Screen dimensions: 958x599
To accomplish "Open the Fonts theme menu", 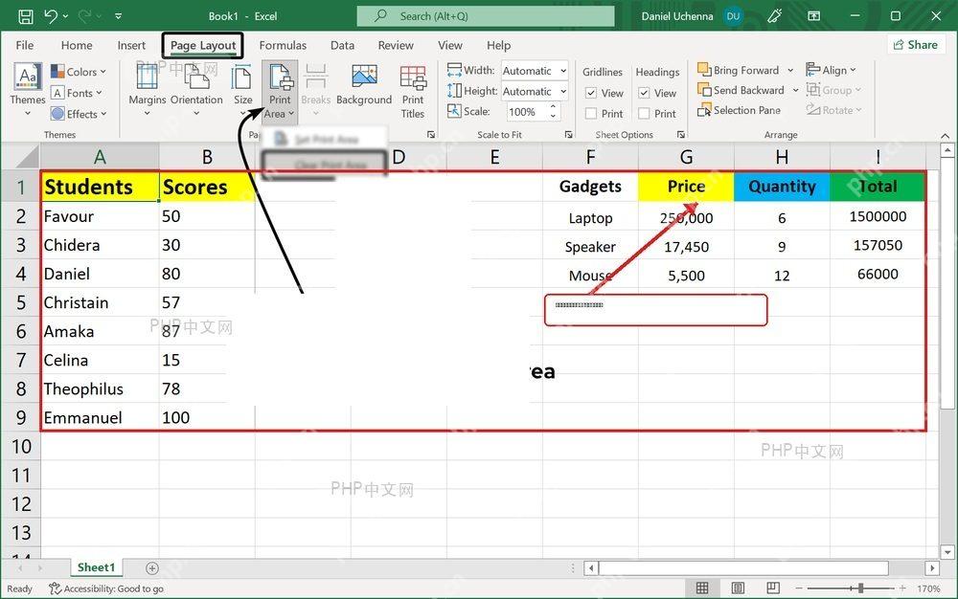I will coord(77,93).
